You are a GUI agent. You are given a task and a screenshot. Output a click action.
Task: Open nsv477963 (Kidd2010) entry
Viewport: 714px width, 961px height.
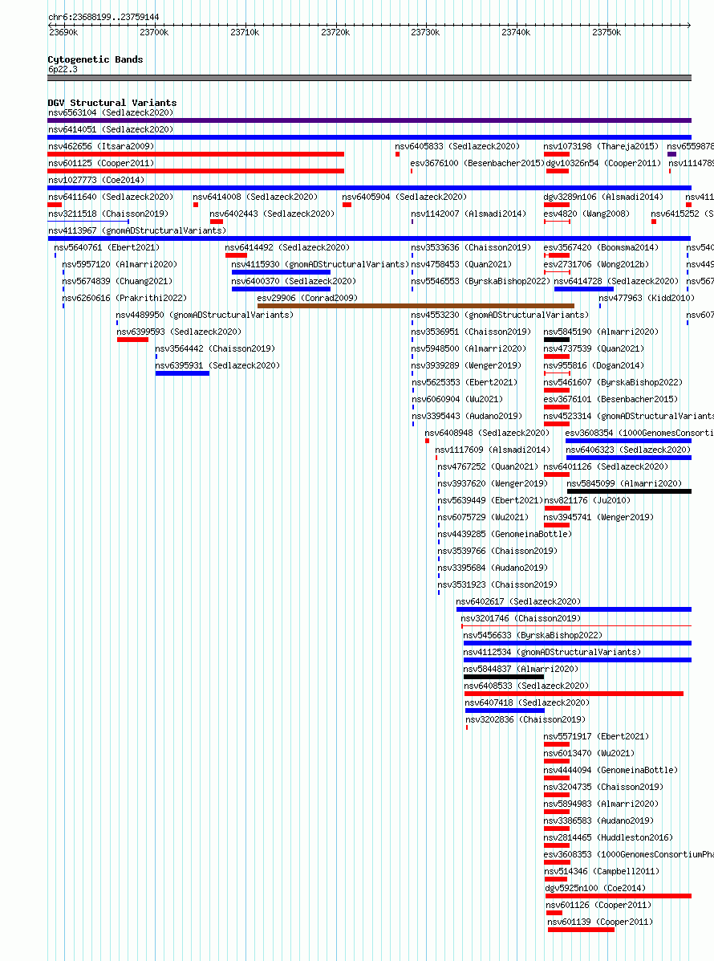[647, 298]
